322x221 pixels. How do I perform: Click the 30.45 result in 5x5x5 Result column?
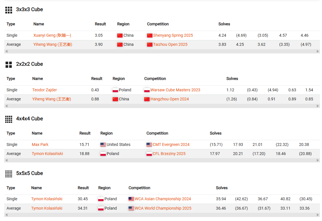coord(82,199)
